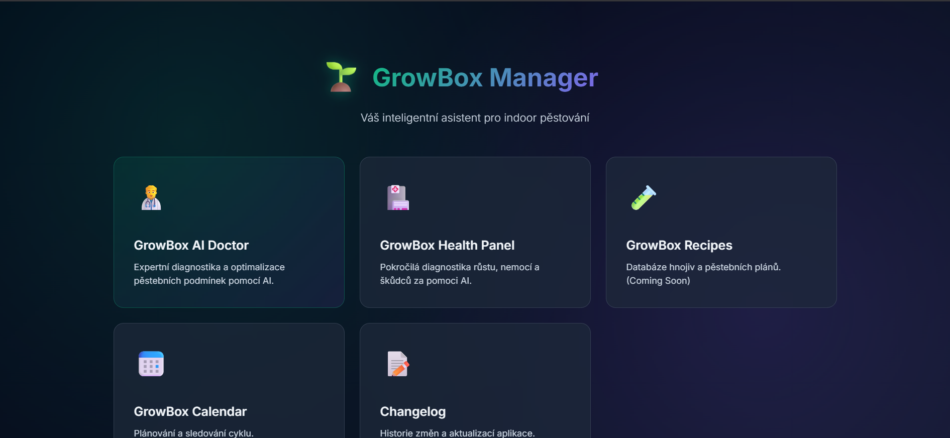Click subtitle 'Váš inteligentní asistent pro indoor pěstování'
The height and width of the screenshot is (438, 950).
click(x=475, y=118)
